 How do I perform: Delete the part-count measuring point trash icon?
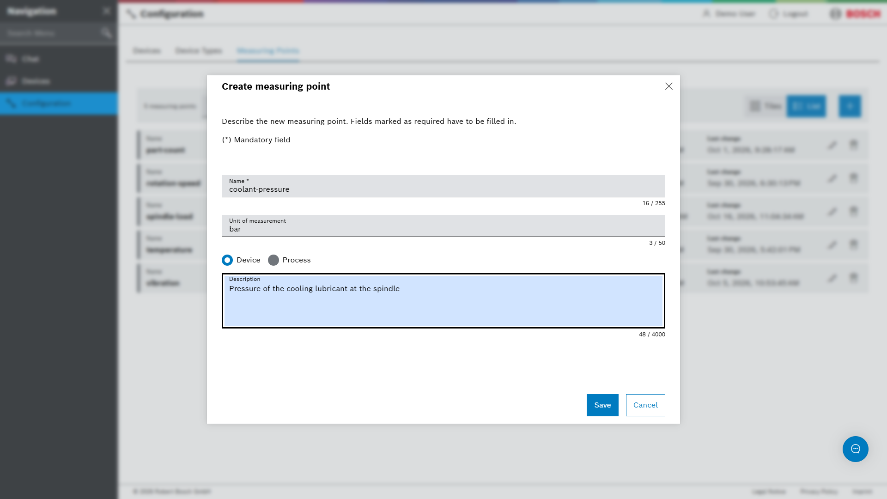coord(854,145)
